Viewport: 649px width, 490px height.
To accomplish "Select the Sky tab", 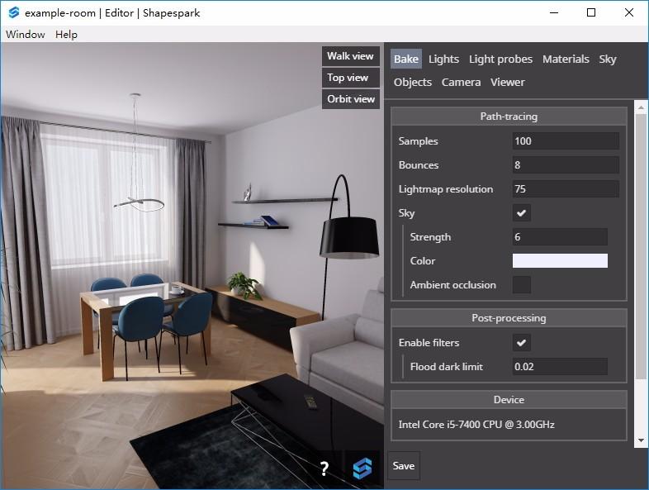I will 608,59.
